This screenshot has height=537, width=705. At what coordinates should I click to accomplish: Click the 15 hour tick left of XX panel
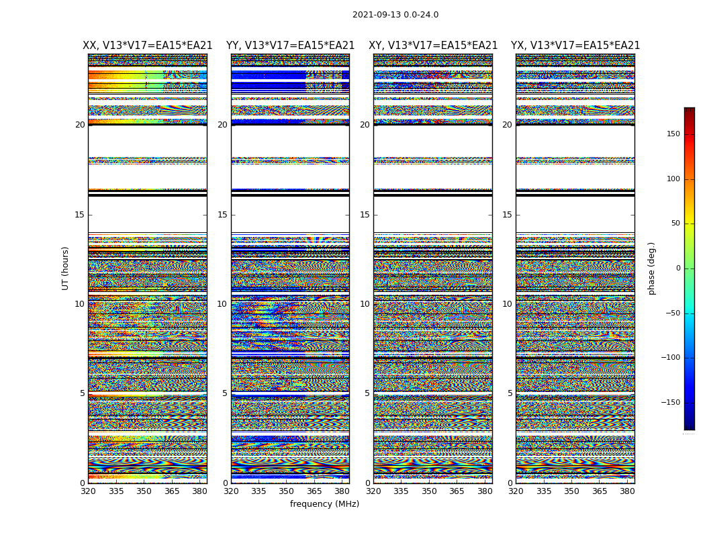pos(80,215)
